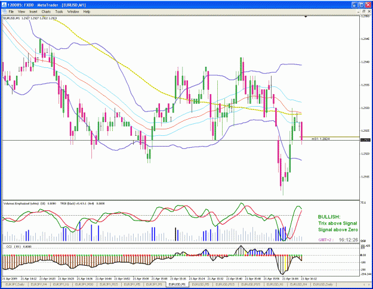Open the Help menu
This screenshot has width=373, height=289.
coord(87,11)
